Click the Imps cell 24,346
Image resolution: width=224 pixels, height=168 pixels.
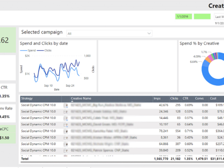pyautogui.click(x=163, y=112)
